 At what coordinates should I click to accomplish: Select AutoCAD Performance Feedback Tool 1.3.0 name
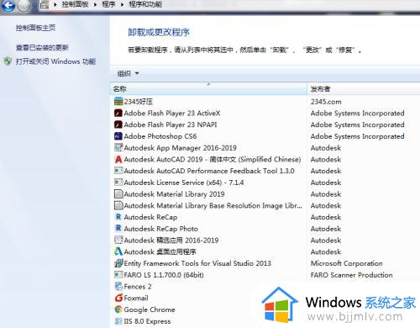209,171
